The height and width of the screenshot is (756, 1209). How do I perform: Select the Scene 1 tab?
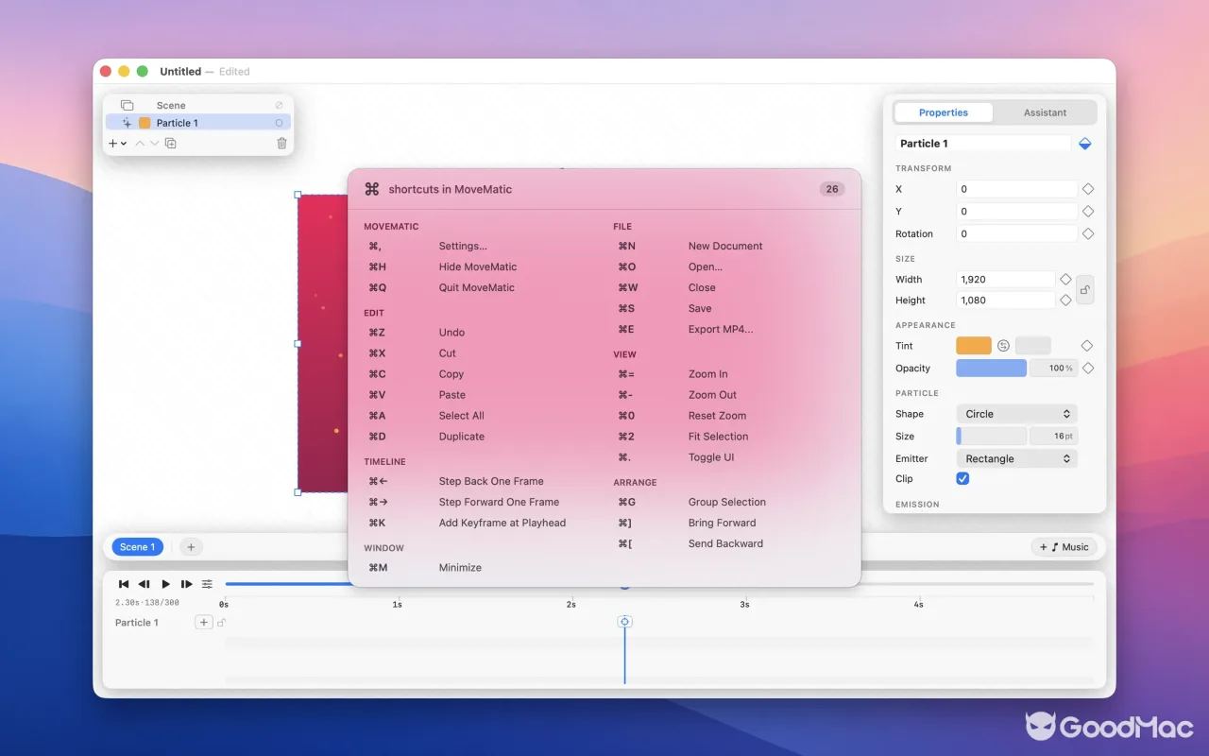(138, 547)
